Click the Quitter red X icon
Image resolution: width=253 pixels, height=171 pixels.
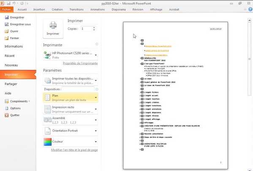(7, 115)
